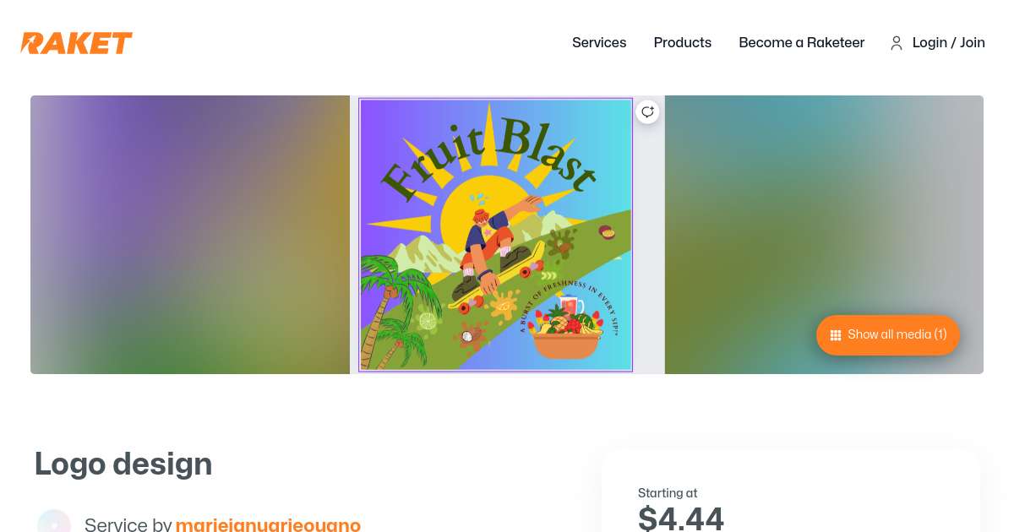Click the blurred media panel on the right

coord(824,235)
